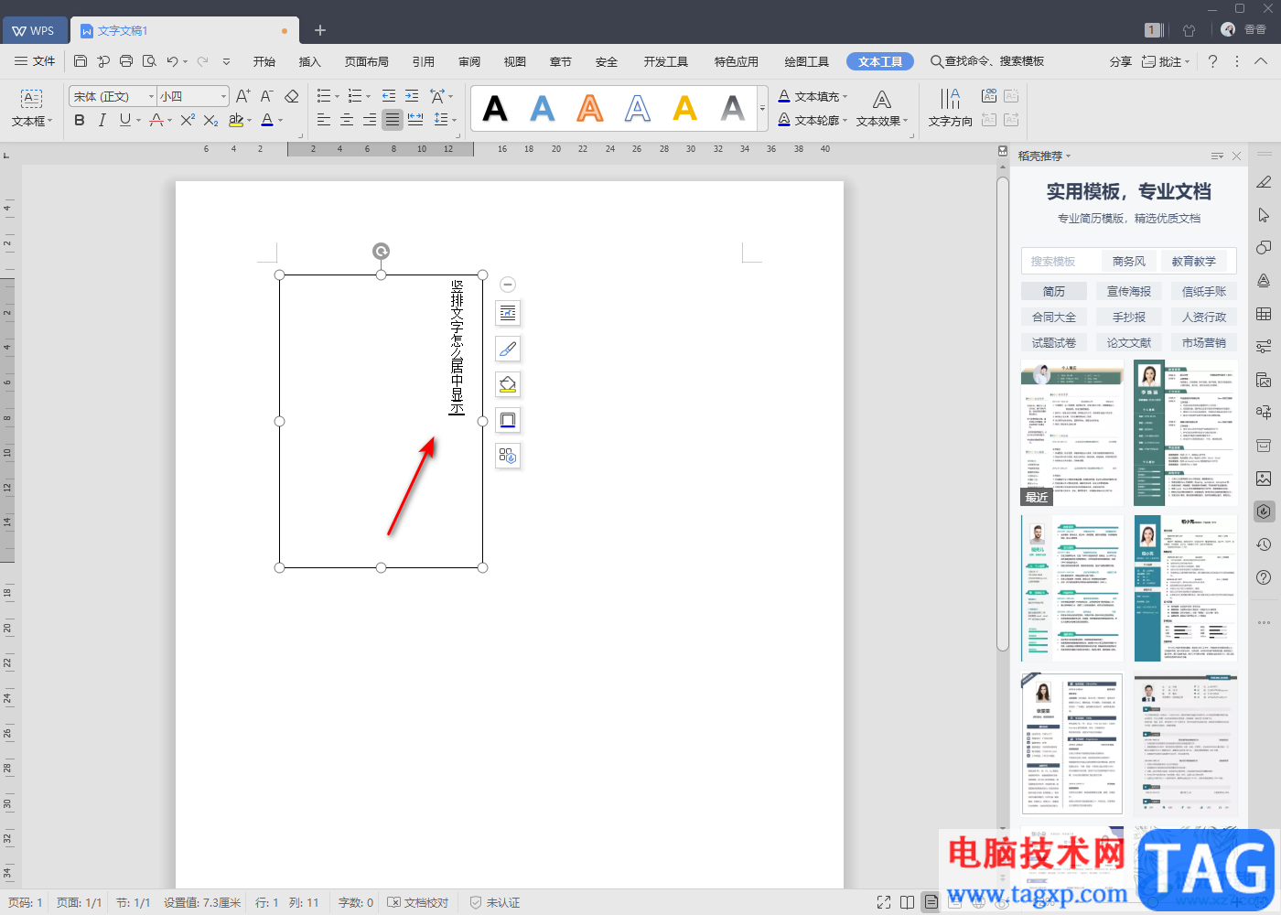
Task: Toggle underline formatting
Action: 125,120
